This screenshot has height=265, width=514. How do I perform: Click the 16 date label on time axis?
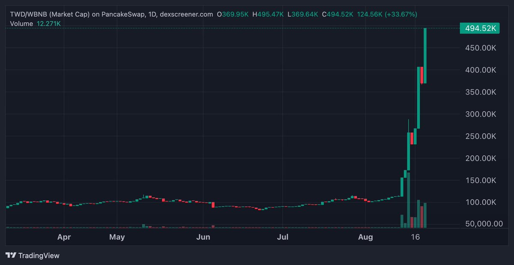415,237
